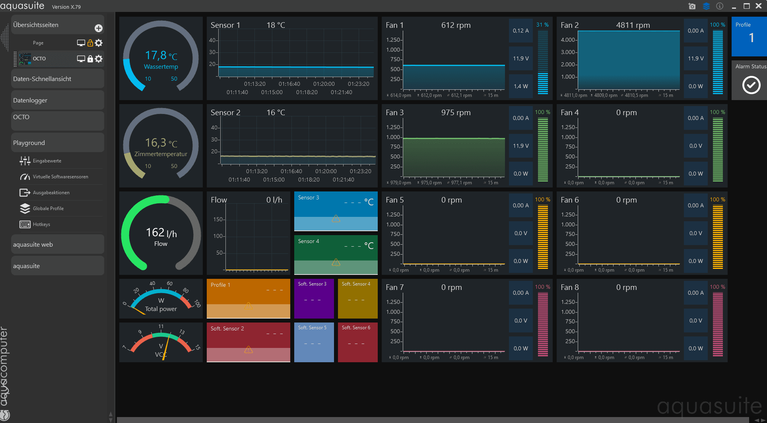The width and height of the screenshot is (767, 423).
Task: Click the Alarm Status checkmark icon
Action: coord(751,85)
